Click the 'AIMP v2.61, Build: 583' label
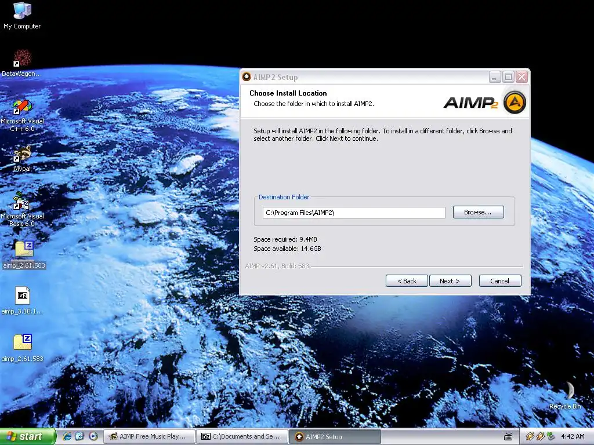The height and width of the screenshot is (445, 594). point(277,266)
